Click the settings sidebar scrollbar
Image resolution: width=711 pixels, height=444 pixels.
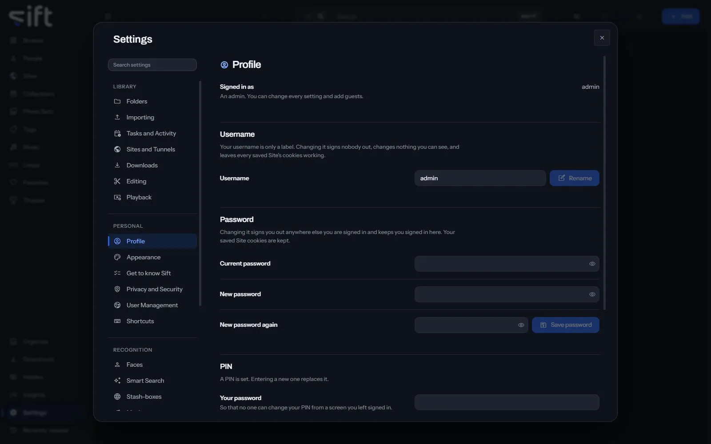(x=200, y=193)
